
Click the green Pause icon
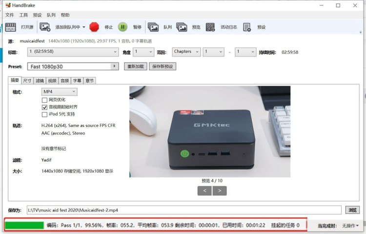[122, 27]
